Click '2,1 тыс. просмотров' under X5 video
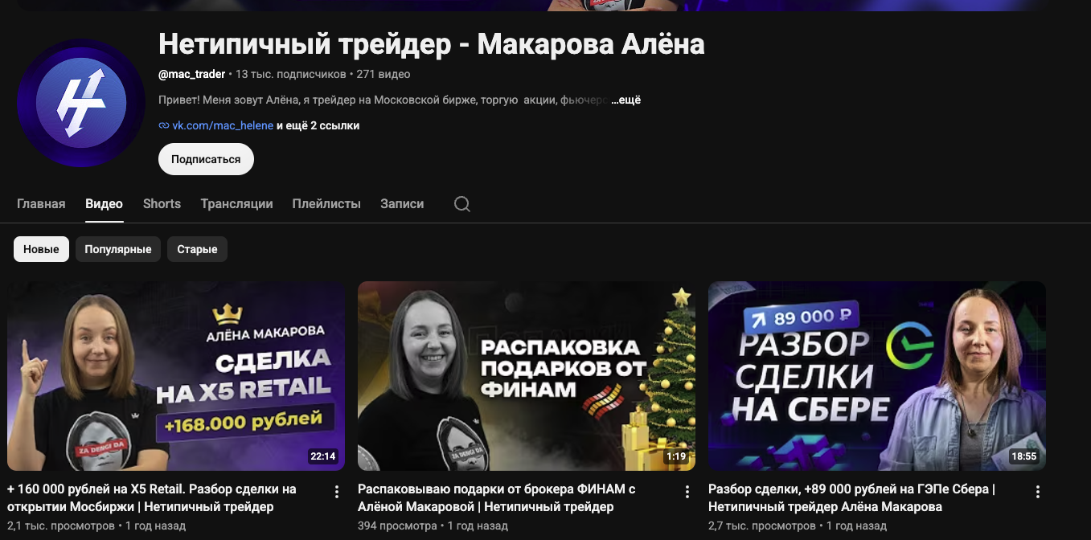Viewport: 1091px width, 540px height. click(x=61, y=526)
